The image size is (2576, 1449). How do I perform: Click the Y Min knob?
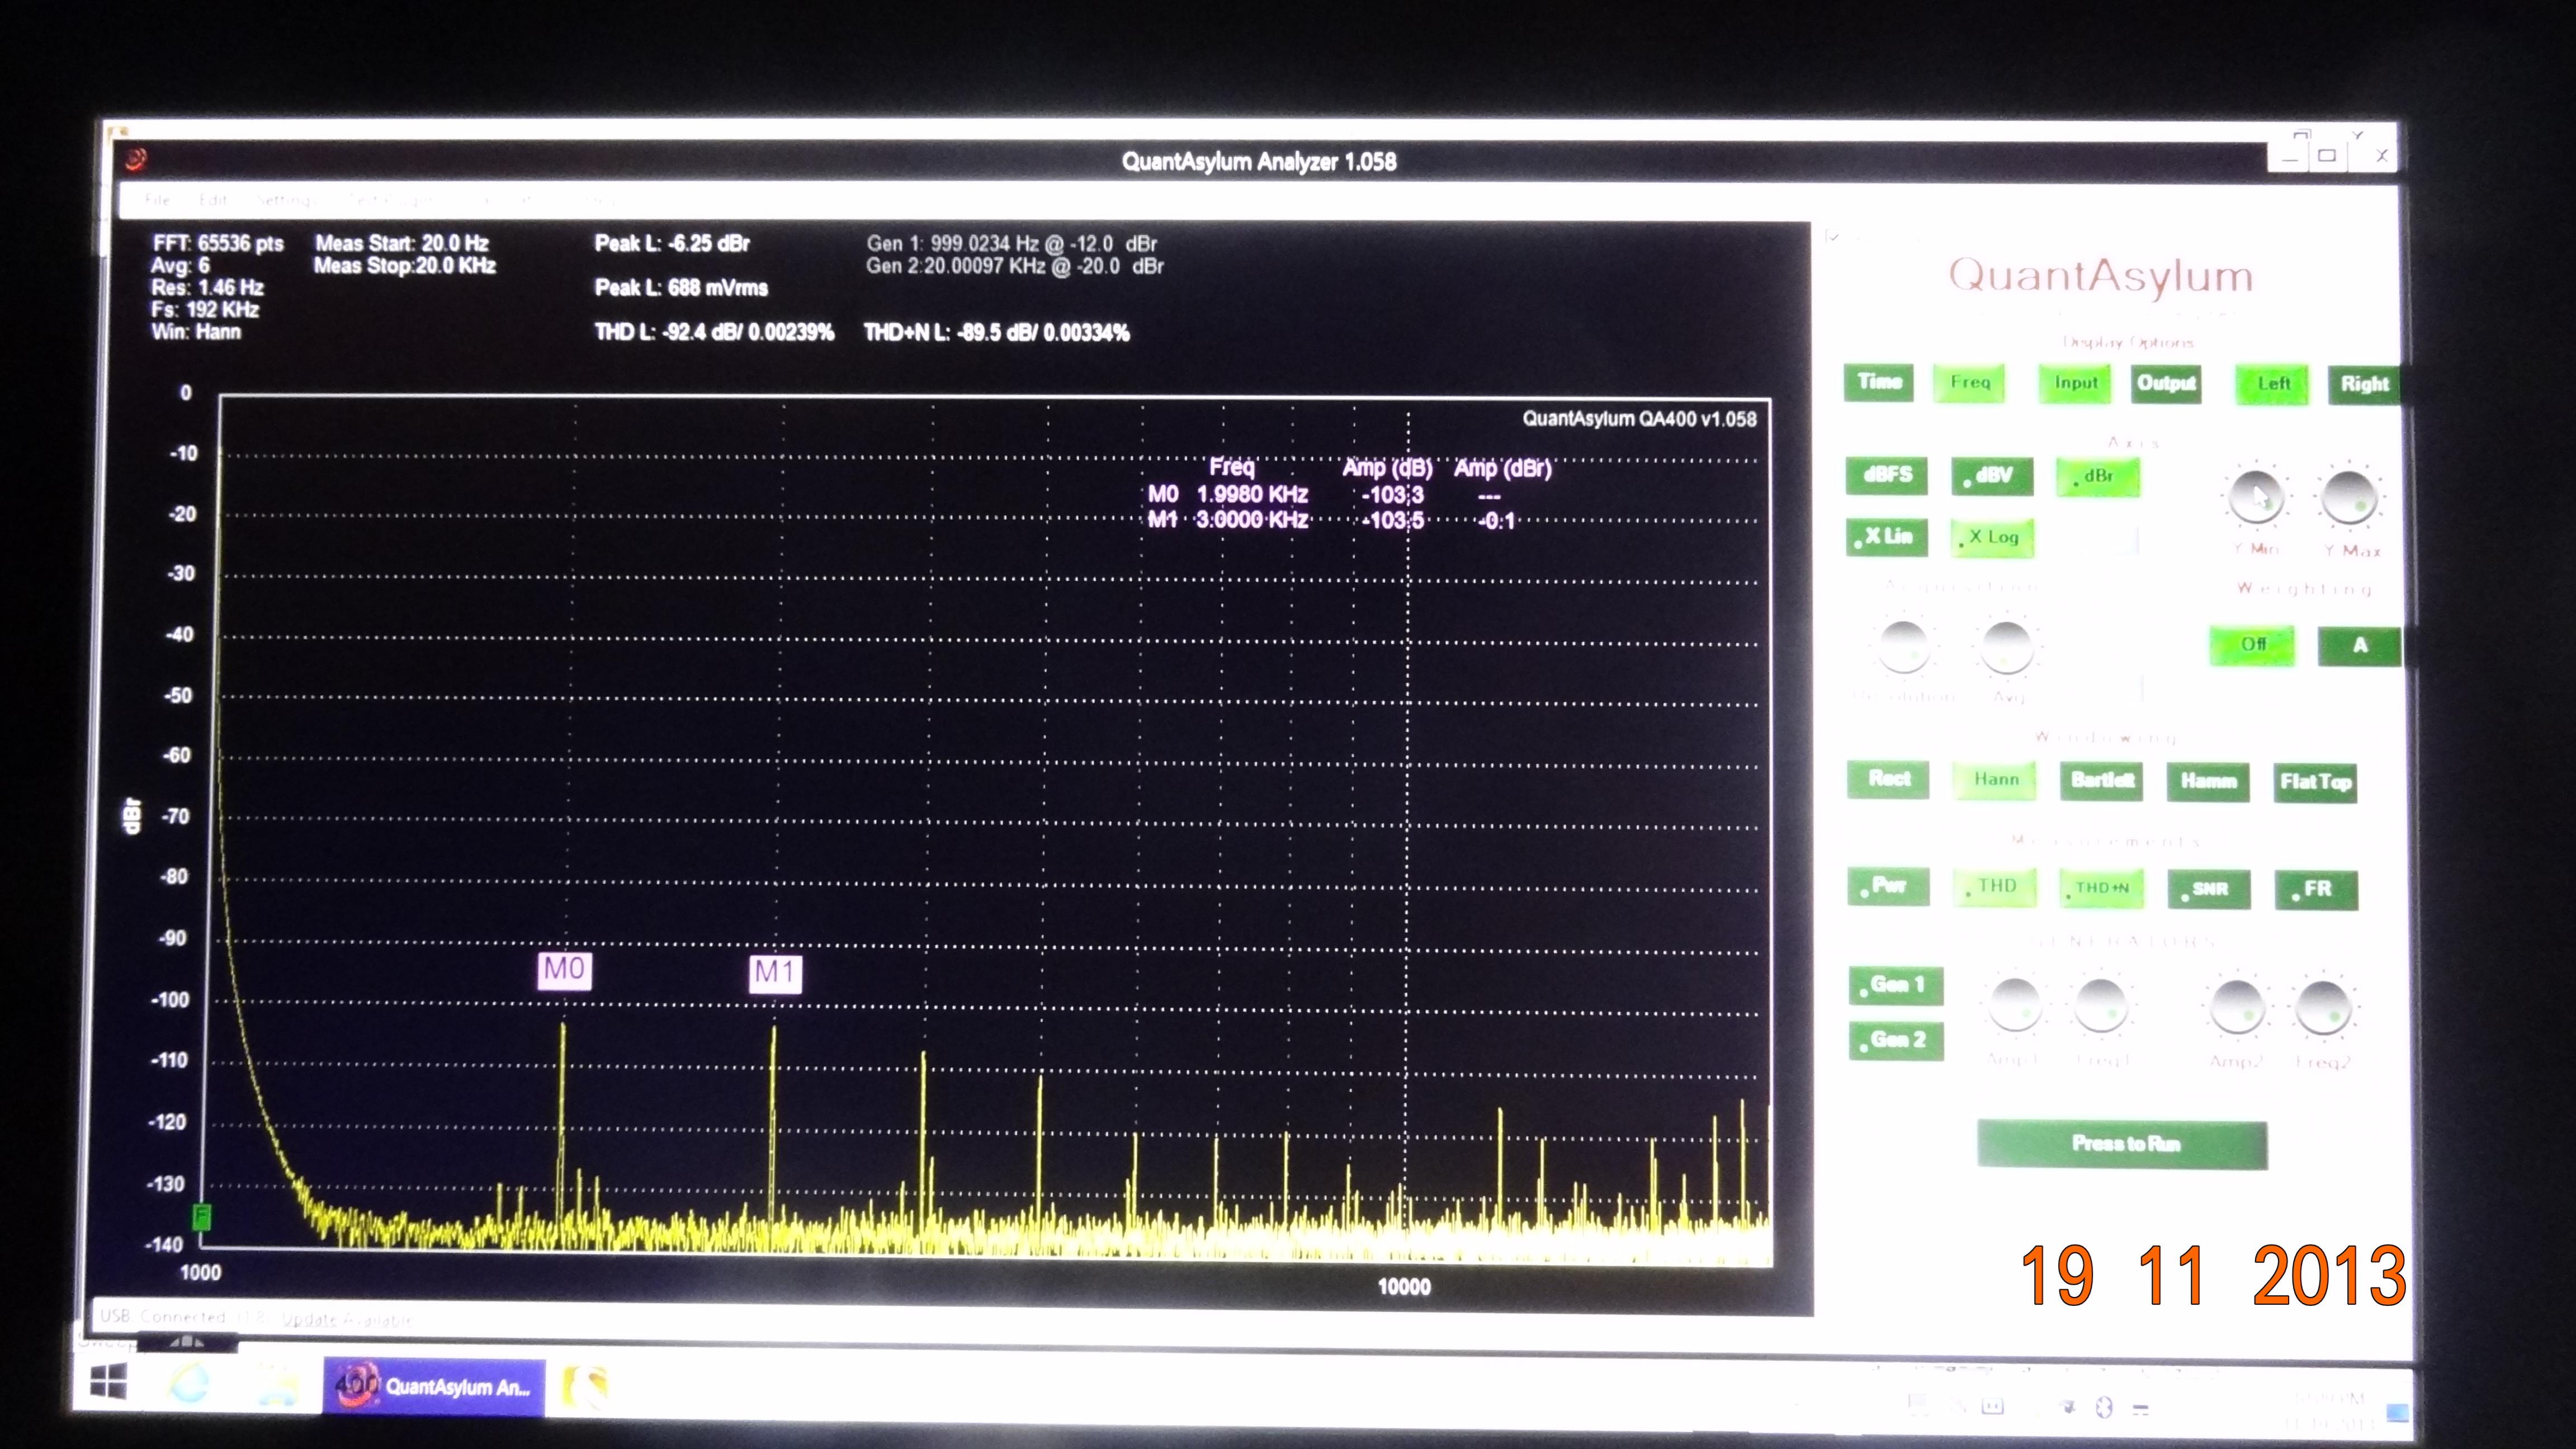point(2256,496)
